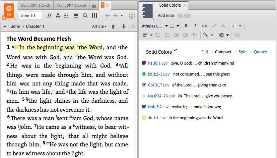Toggle small caps ABC formatting
This screenshot has width=277, height=158.
pyautogui.click(x=205, y=26)
